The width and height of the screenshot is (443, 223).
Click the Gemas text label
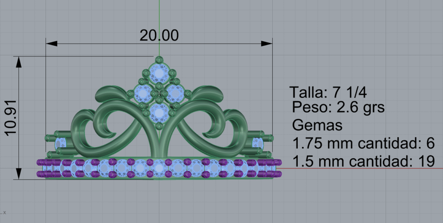(317, 125)
